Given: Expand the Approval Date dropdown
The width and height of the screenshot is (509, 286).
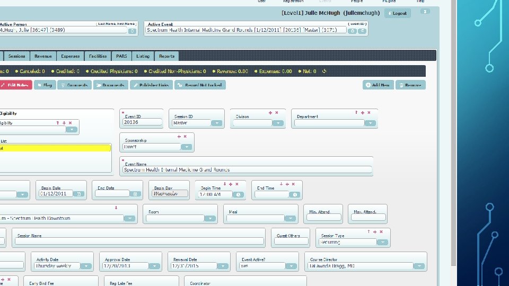Looking at the screenshot, I should 154,266.
